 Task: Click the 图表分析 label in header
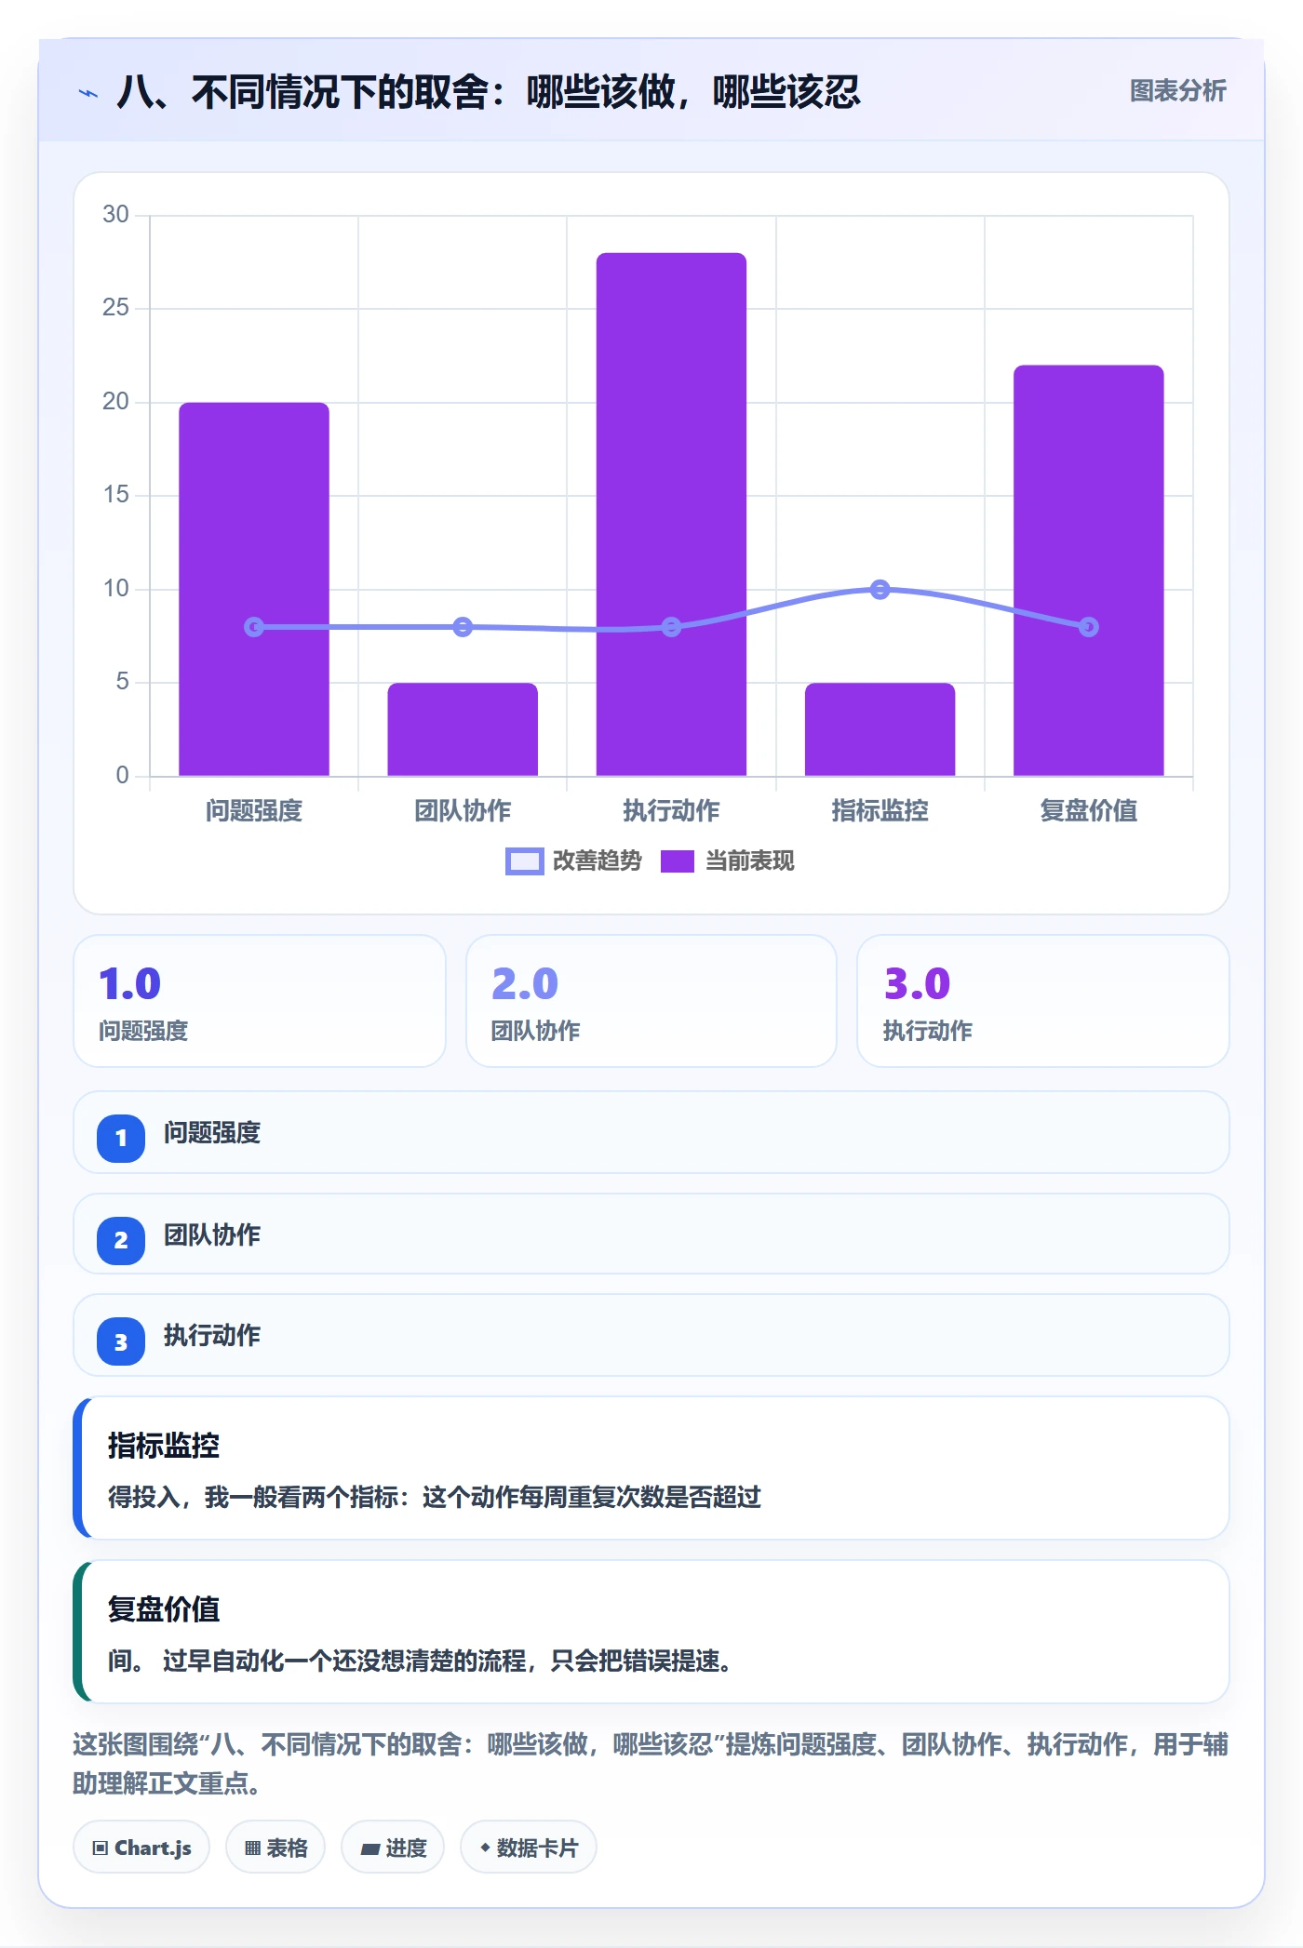point(1177,91)
